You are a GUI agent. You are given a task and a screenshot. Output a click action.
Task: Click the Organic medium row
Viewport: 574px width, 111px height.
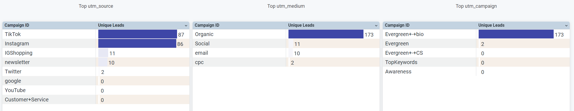click(286, 34)
